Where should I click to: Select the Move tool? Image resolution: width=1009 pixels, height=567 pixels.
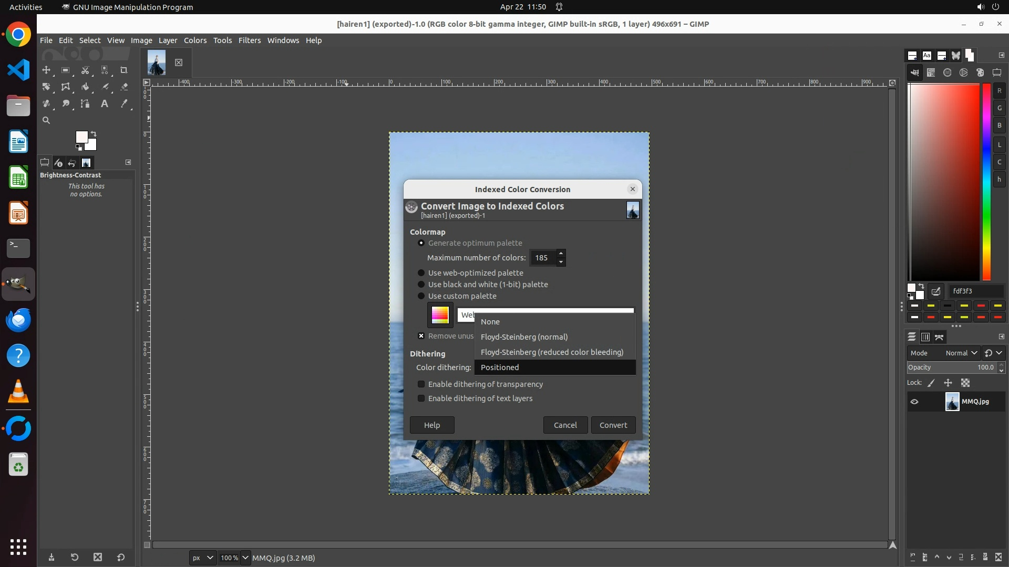pyautogui.click(x=46, y=70)
